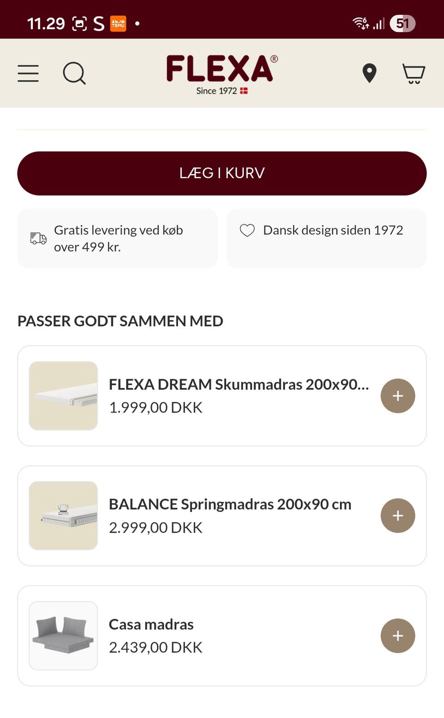The height and width of the screenshot is (718, 444).
Task: Open FLEXA DREAM Skummadras product thumbnail
Action: [x=63, y=396]
